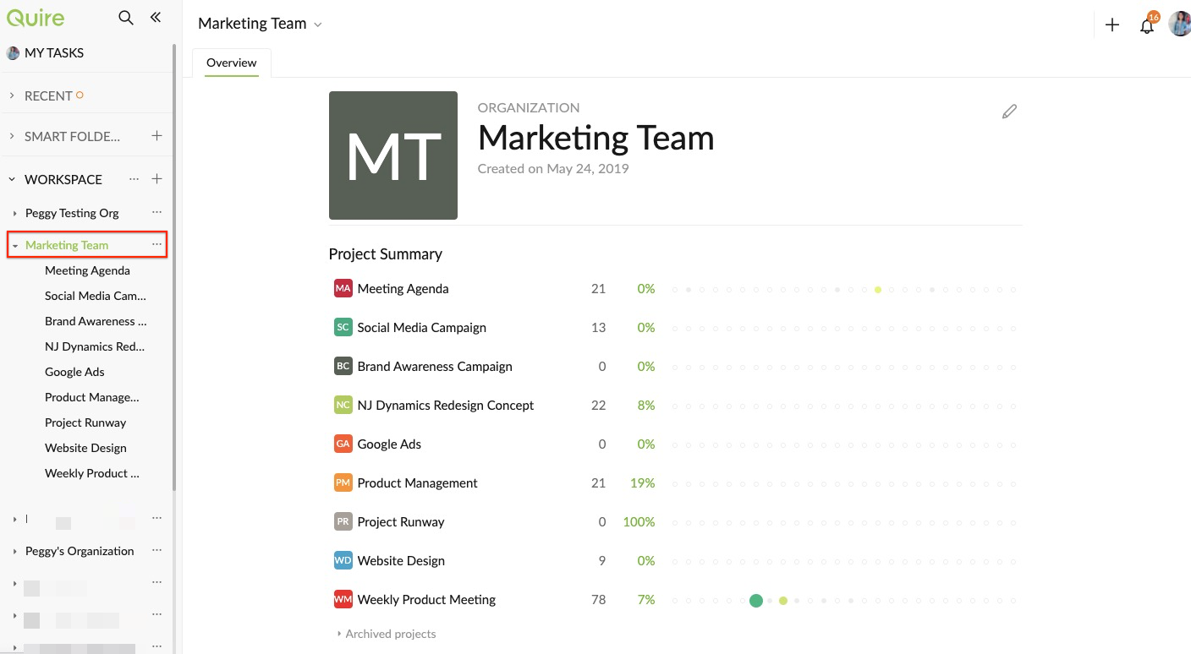The image size is (1191, 654).
Task: Open Google Ads in sidebar tree
Action: tap(74, 372)
